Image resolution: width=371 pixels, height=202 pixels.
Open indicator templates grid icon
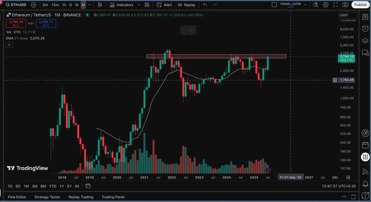(147, 5)
